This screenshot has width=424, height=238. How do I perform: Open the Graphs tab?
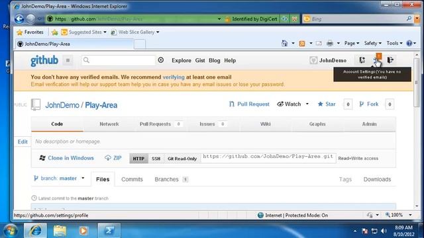pos(317,124)
